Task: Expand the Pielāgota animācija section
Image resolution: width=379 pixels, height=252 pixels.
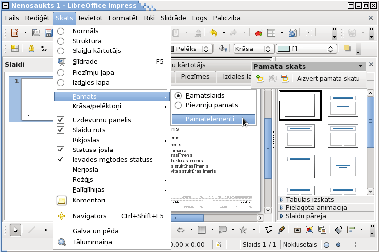Action: click(x=326, y=207)
